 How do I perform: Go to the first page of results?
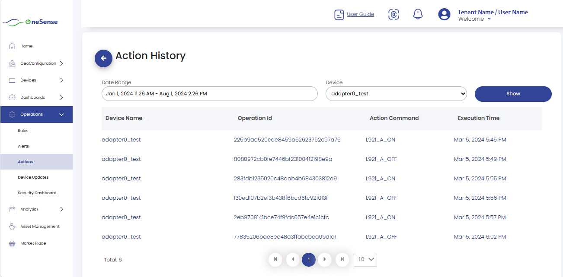tap(275, 259)
